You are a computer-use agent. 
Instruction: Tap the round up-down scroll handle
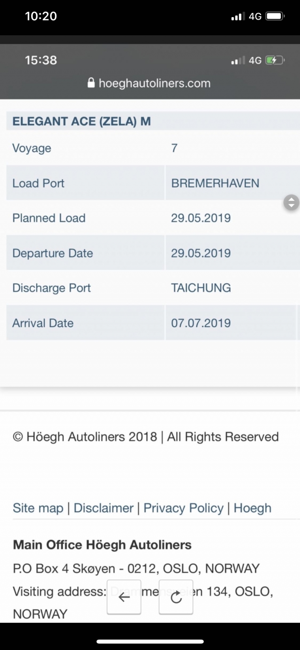291,203
